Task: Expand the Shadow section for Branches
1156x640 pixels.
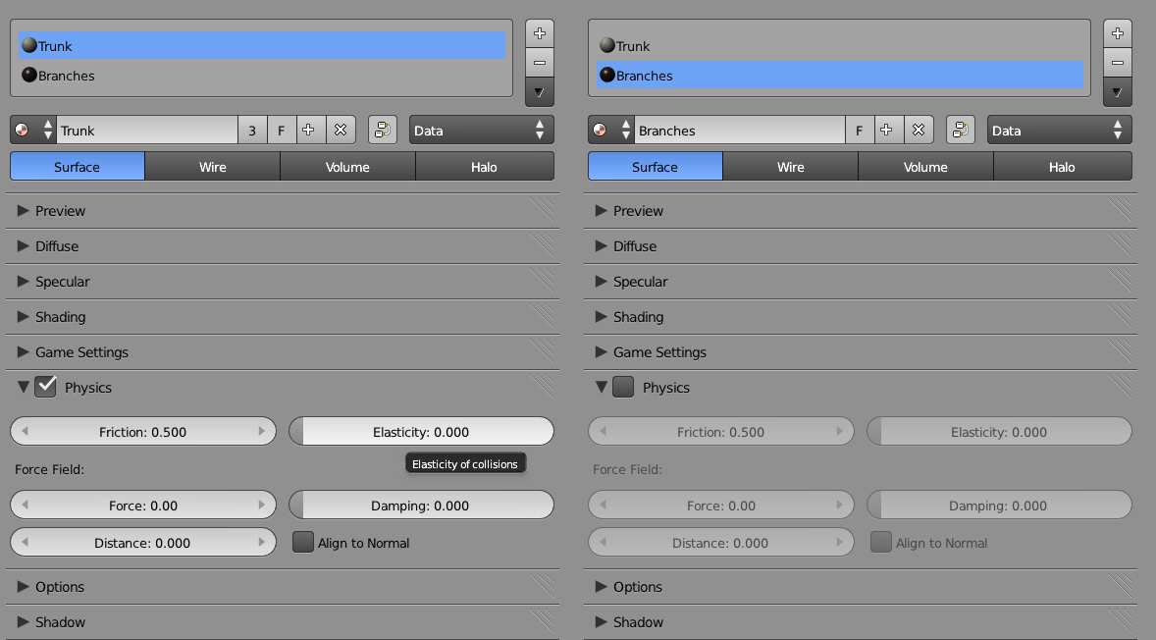Action: point(638,621)
